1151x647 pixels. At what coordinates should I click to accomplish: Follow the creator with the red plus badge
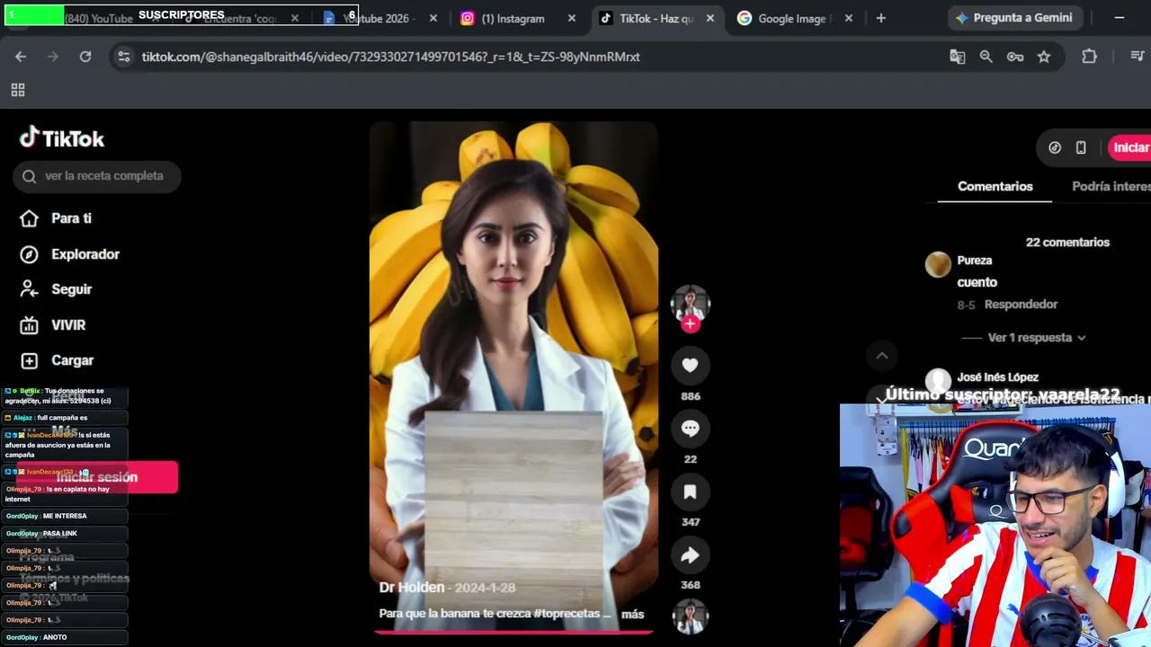point(690,323)
